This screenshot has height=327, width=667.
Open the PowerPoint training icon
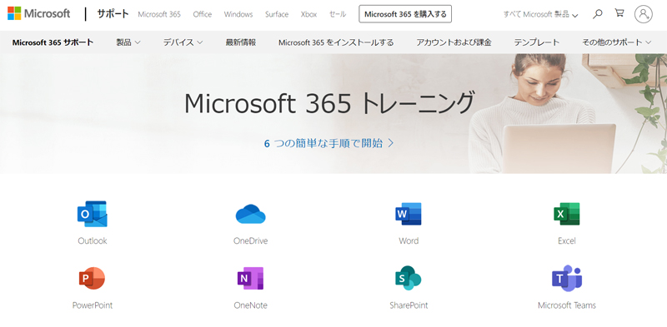tap(93, 278)
